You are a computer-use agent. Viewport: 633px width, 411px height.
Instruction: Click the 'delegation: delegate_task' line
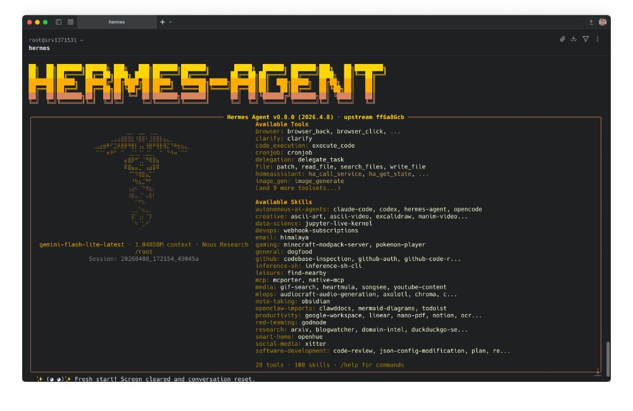pyautogui.click(x=299, y=160)
